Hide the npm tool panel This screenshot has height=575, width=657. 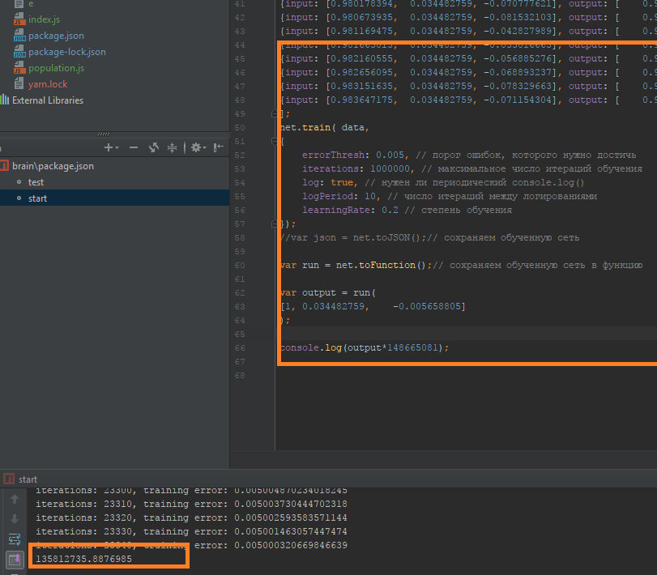pos(218,147)
